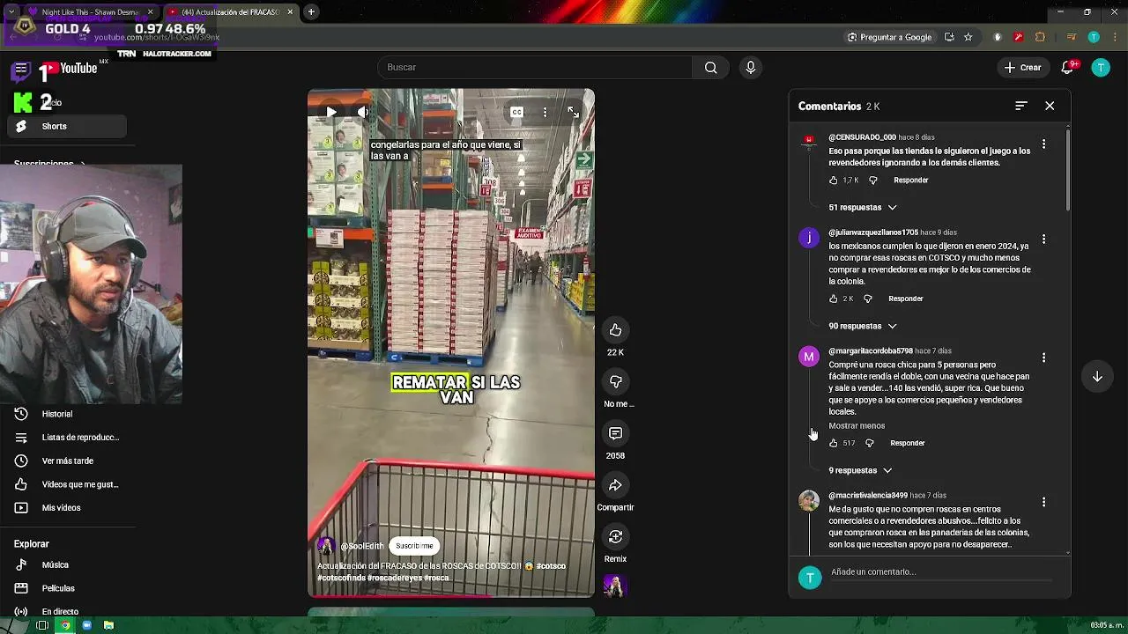Bookmark this page with the star icon
Image resolution: width=1128 pixels, height=634 pixels.
point(968,37)
